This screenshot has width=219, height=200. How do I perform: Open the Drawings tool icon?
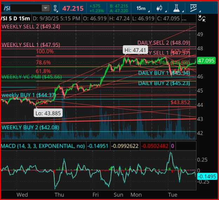(193, 8)
